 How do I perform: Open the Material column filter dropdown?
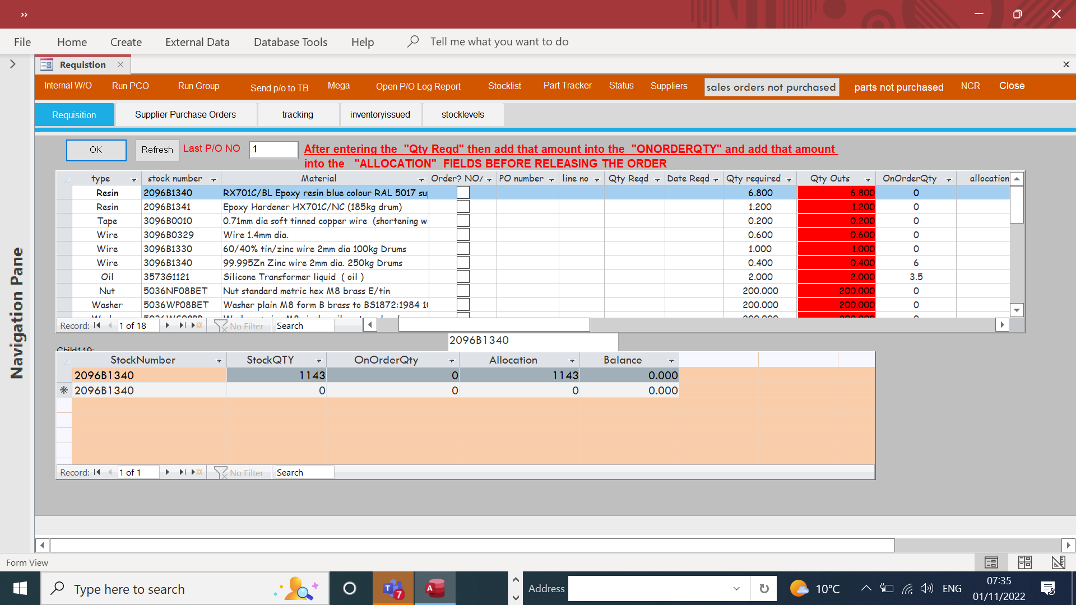pos(421,179)
